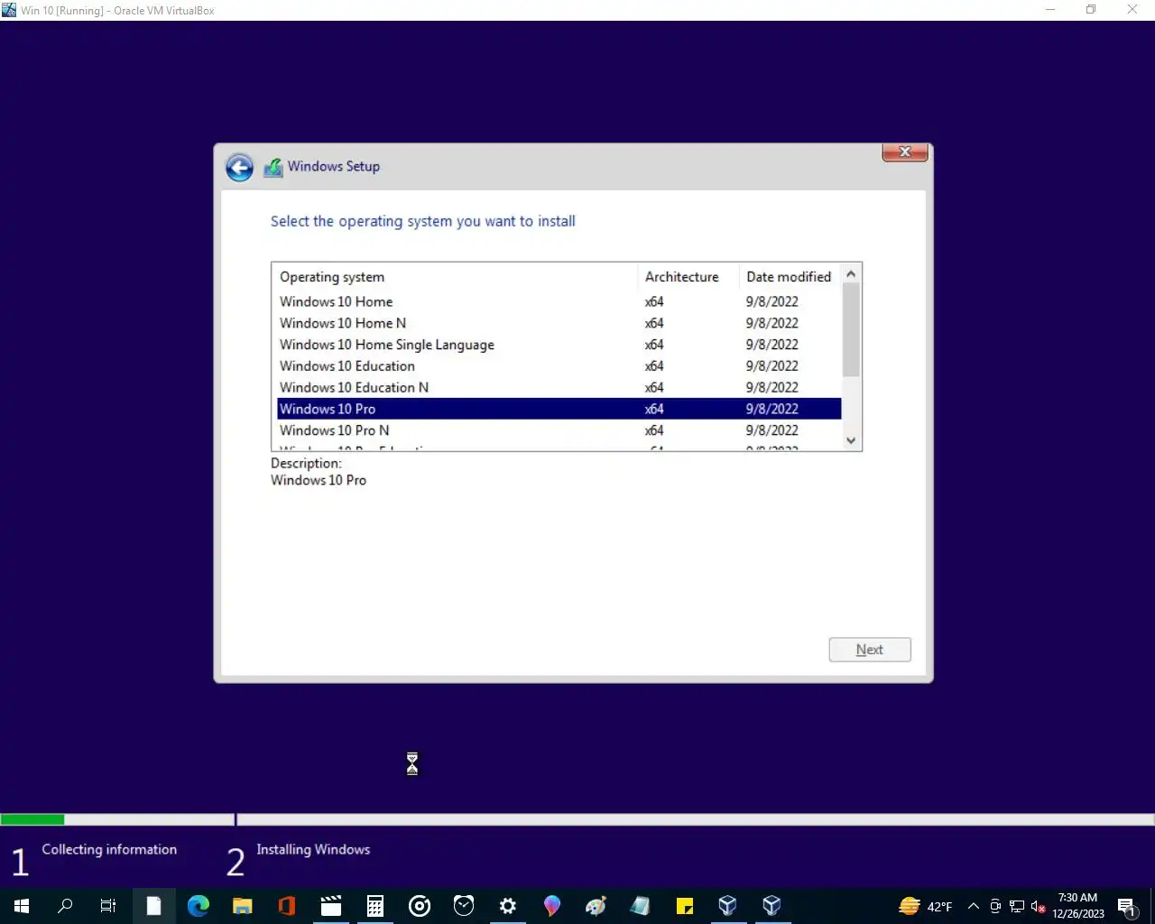Click the circular target icon in the taskbar

[420, 906]
